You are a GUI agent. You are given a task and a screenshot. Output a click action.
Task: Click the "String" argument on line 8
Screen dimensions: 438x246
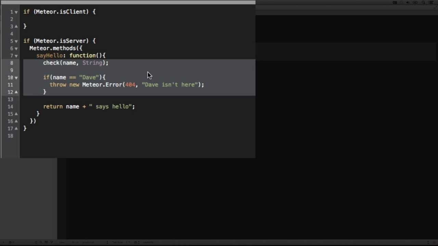pos(92,63)
